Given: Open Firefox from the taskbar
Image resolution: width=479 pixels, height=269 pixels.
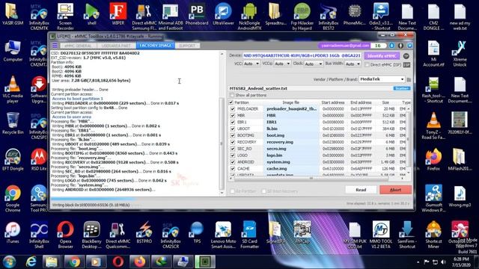Looking at the screenshot, I should click(140, 262).
